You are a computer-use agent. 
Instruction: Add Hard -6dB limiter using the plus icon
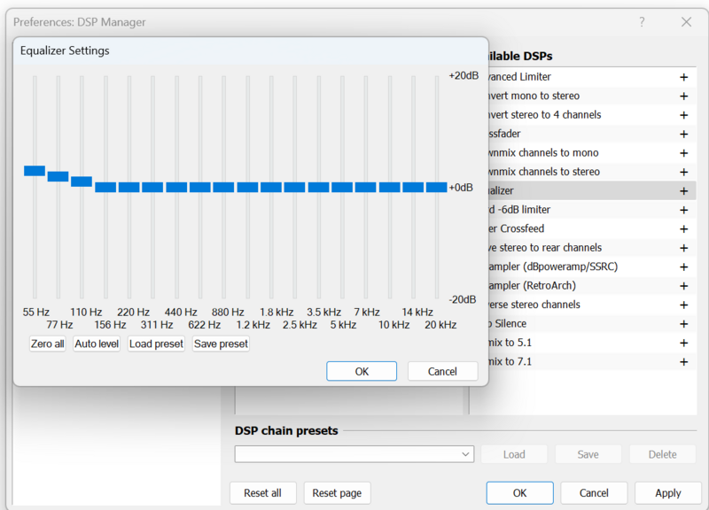click(683, 209)
